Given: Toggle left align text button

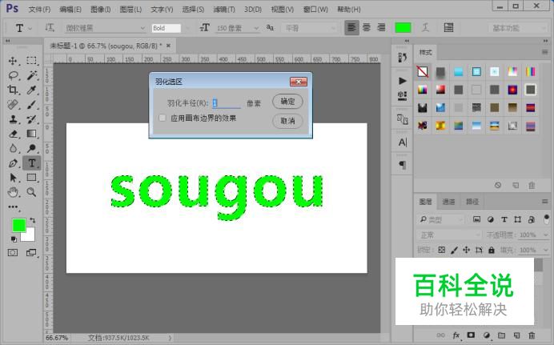Looking at the screenshot, I should [x=351, y=27].
